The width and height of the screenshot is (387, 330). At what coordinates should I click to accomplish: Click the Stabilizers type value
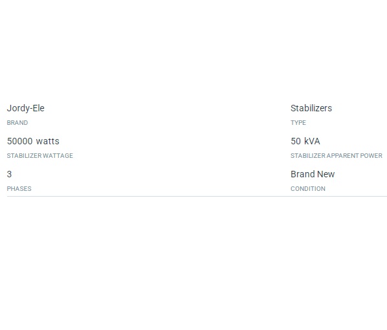point(311,108)
